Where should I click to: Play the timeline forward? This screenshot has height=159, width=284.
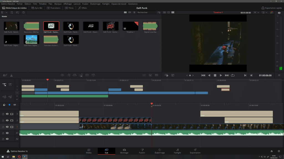[221, 75]
